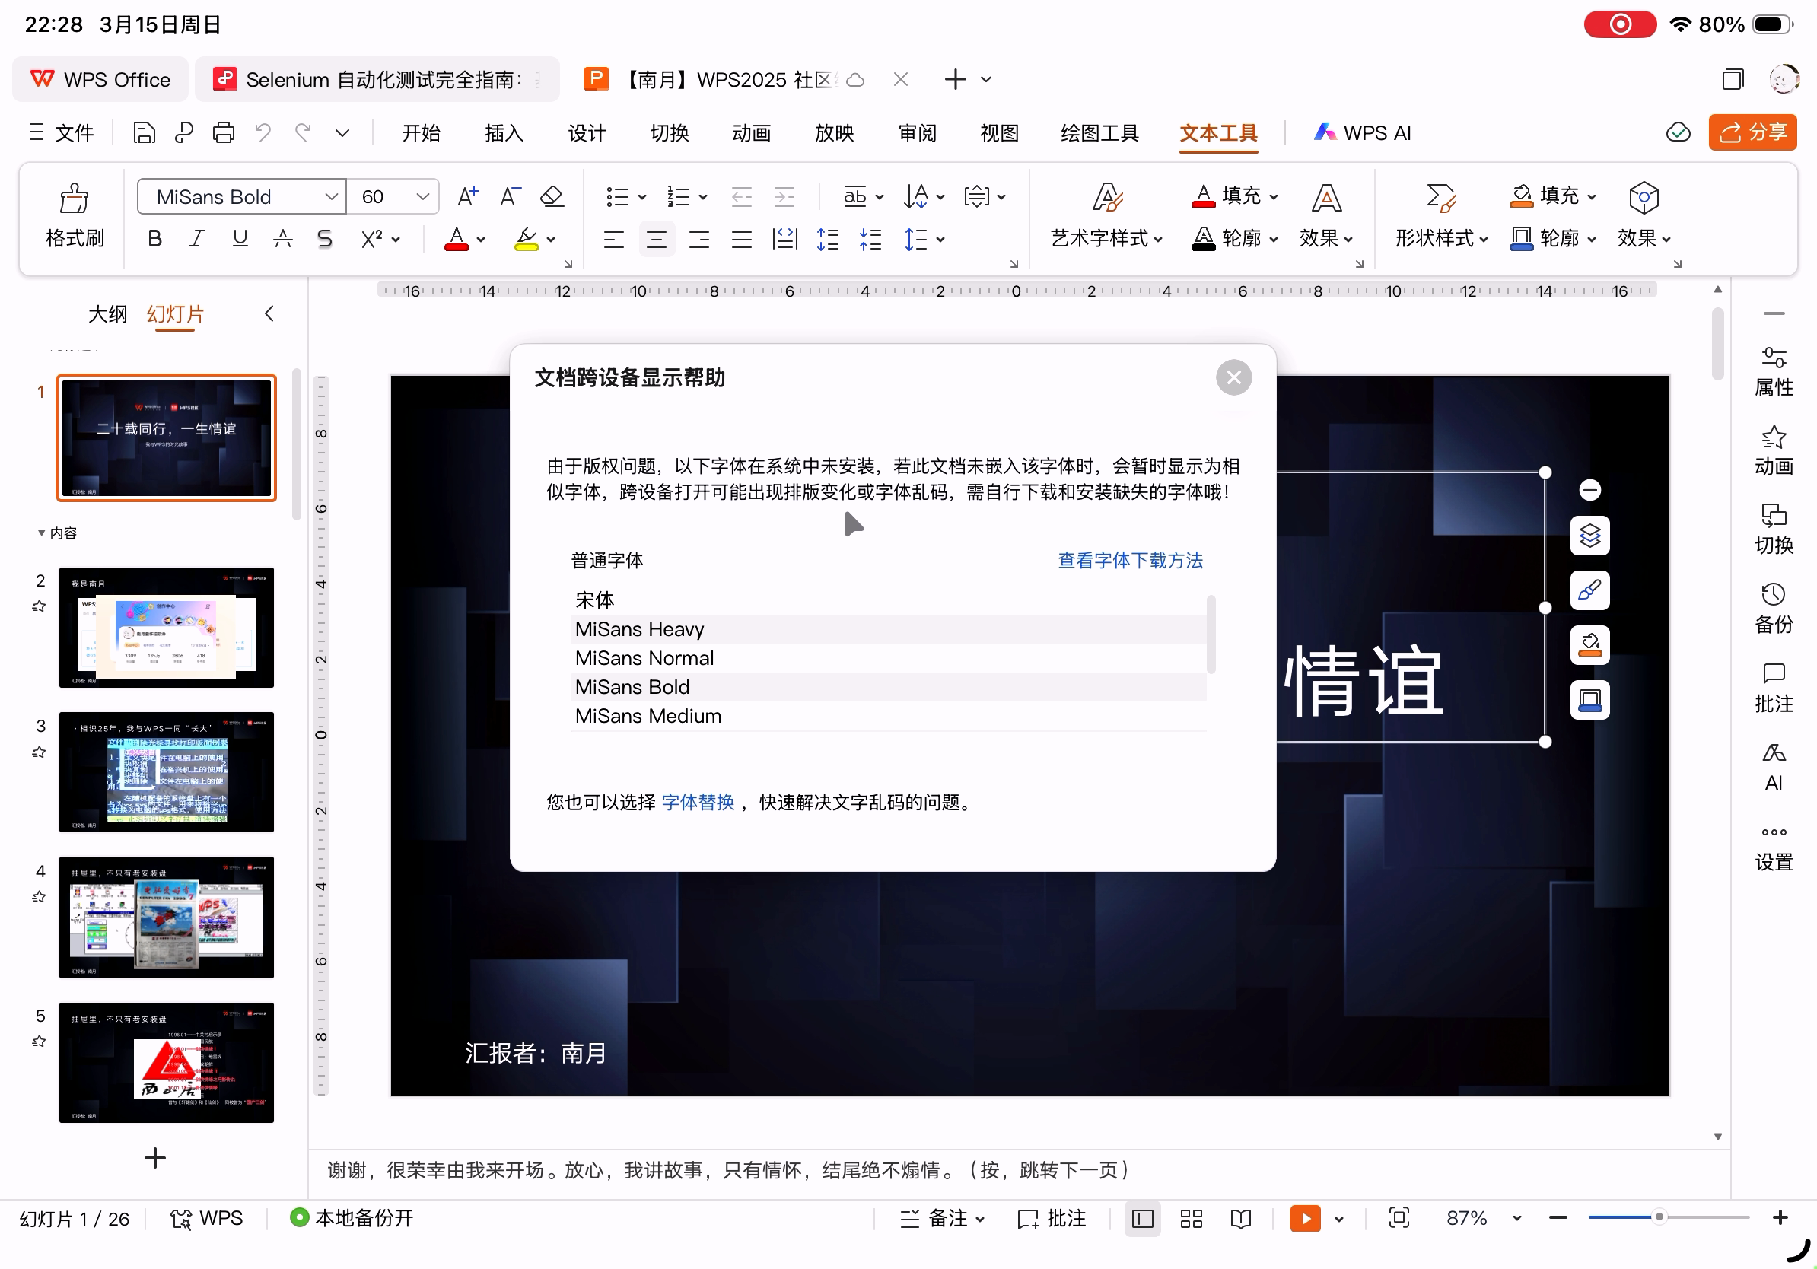Select slide 3 thumbnail
The height and width of the screenshot is (1269, 1817).
click(x=166, y=771)
